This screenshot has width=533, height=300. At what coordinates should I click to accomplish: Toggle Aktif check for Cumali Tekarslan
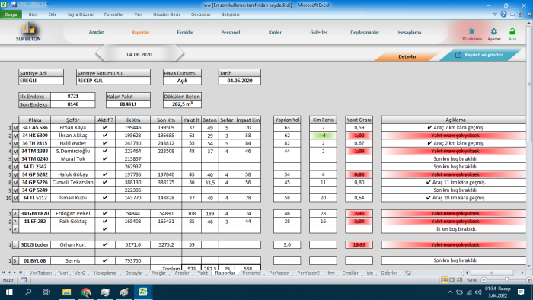(x=105, y=182)
